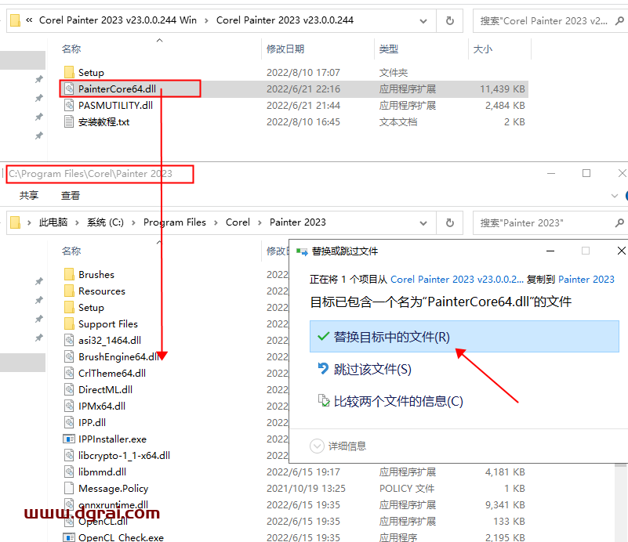Open the 查看 ribbon tab
Image resolution: width=628 pixels, height=542 pixels.
click(71, 195)
